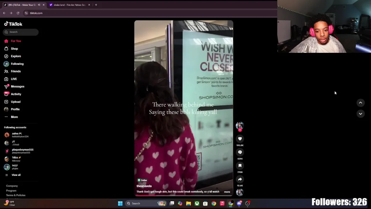Image resolution: width=371 pixels, height=209 pixels.
Task: View site information icon in address bar
Action: click(x=26, y=13)
